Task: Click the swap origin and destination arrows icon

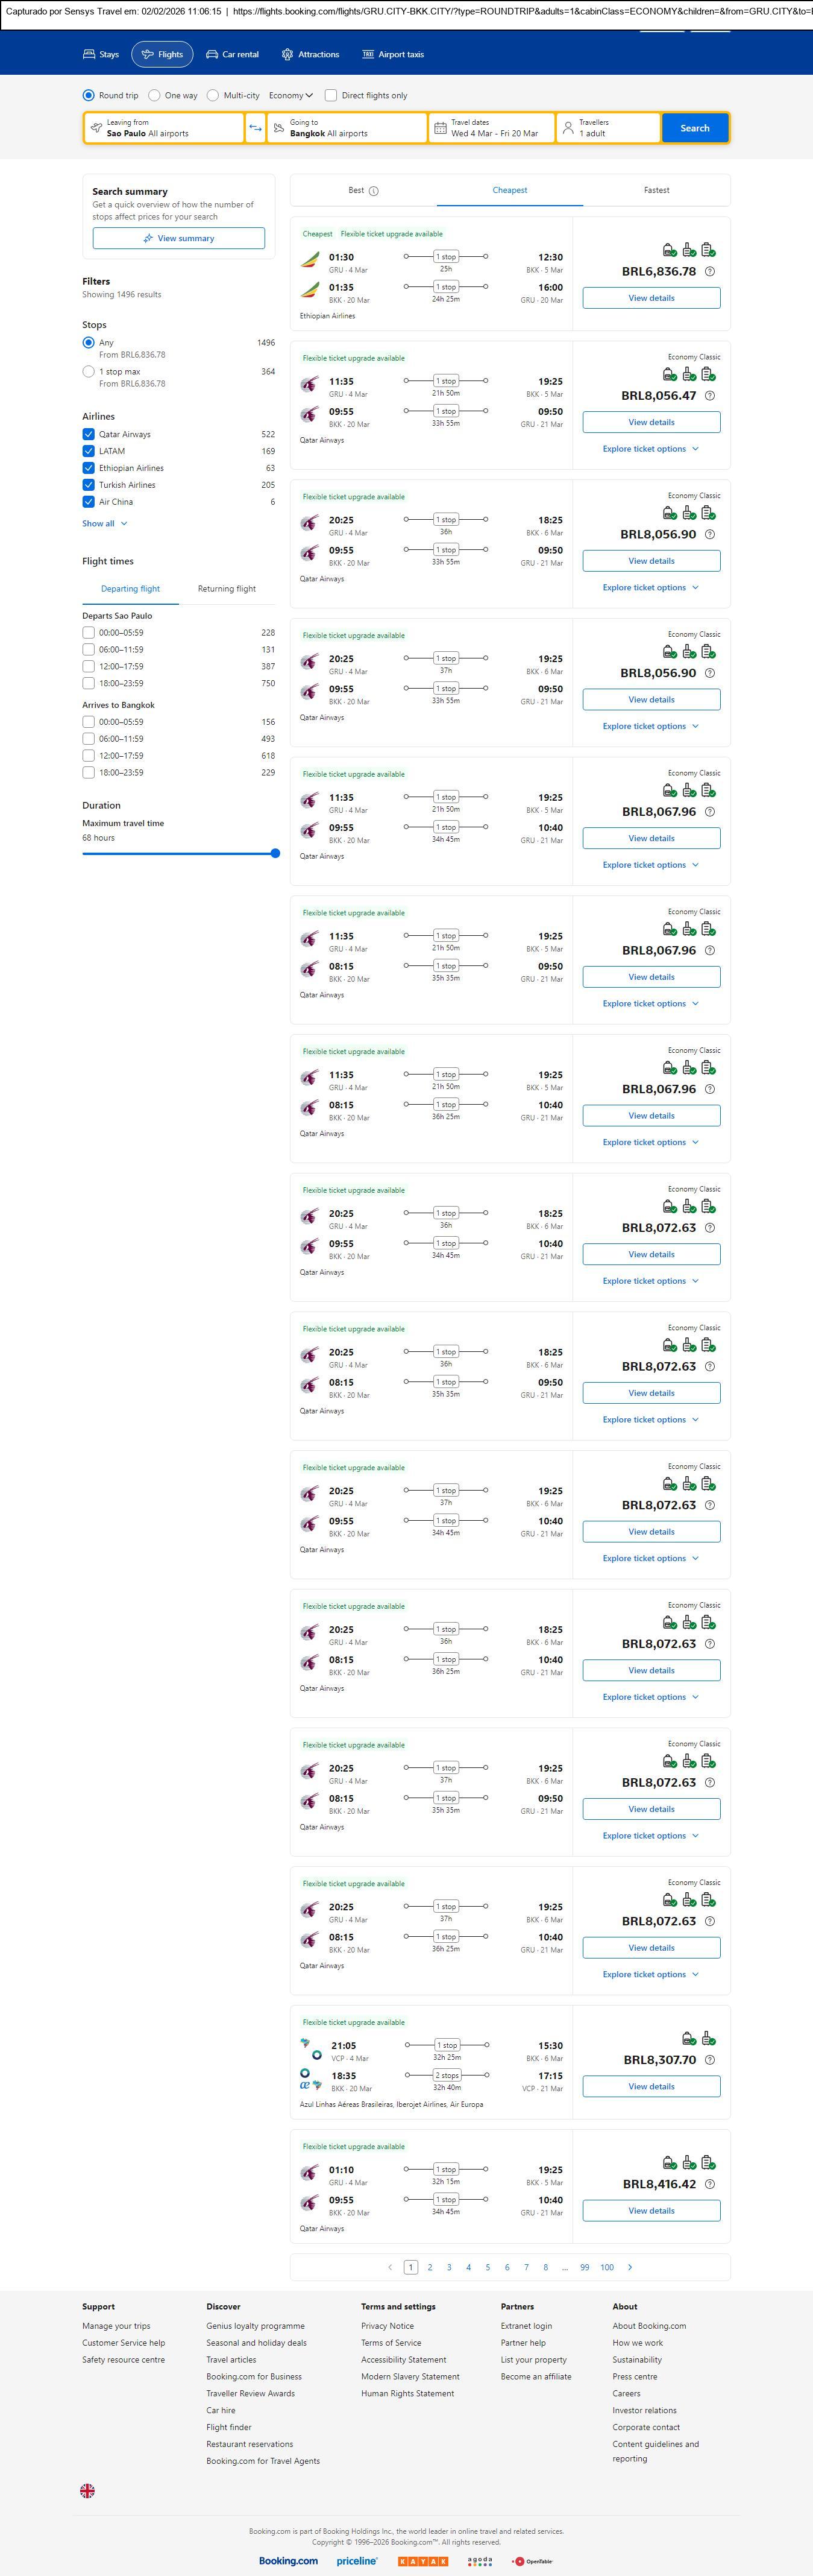Action: coord(255,128)
